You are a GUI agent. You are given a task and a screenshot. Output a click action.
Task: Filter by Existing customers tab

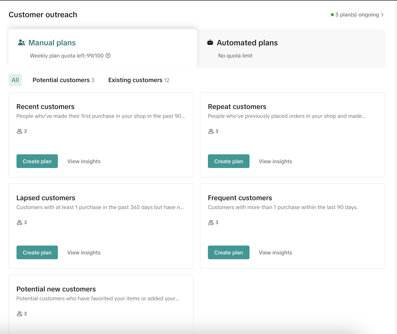pos(139,80)
